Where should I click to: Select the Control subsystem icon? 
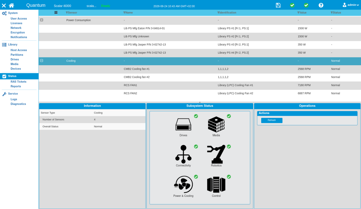coord(216,184)
